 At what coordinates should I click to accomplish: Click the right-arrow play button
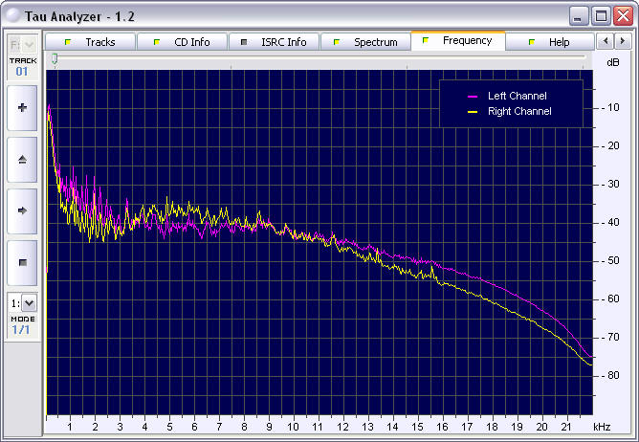23,210
